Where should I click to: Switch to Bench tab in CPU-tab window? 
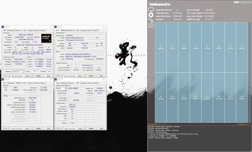pyautogui.click(x=37, y=30)
